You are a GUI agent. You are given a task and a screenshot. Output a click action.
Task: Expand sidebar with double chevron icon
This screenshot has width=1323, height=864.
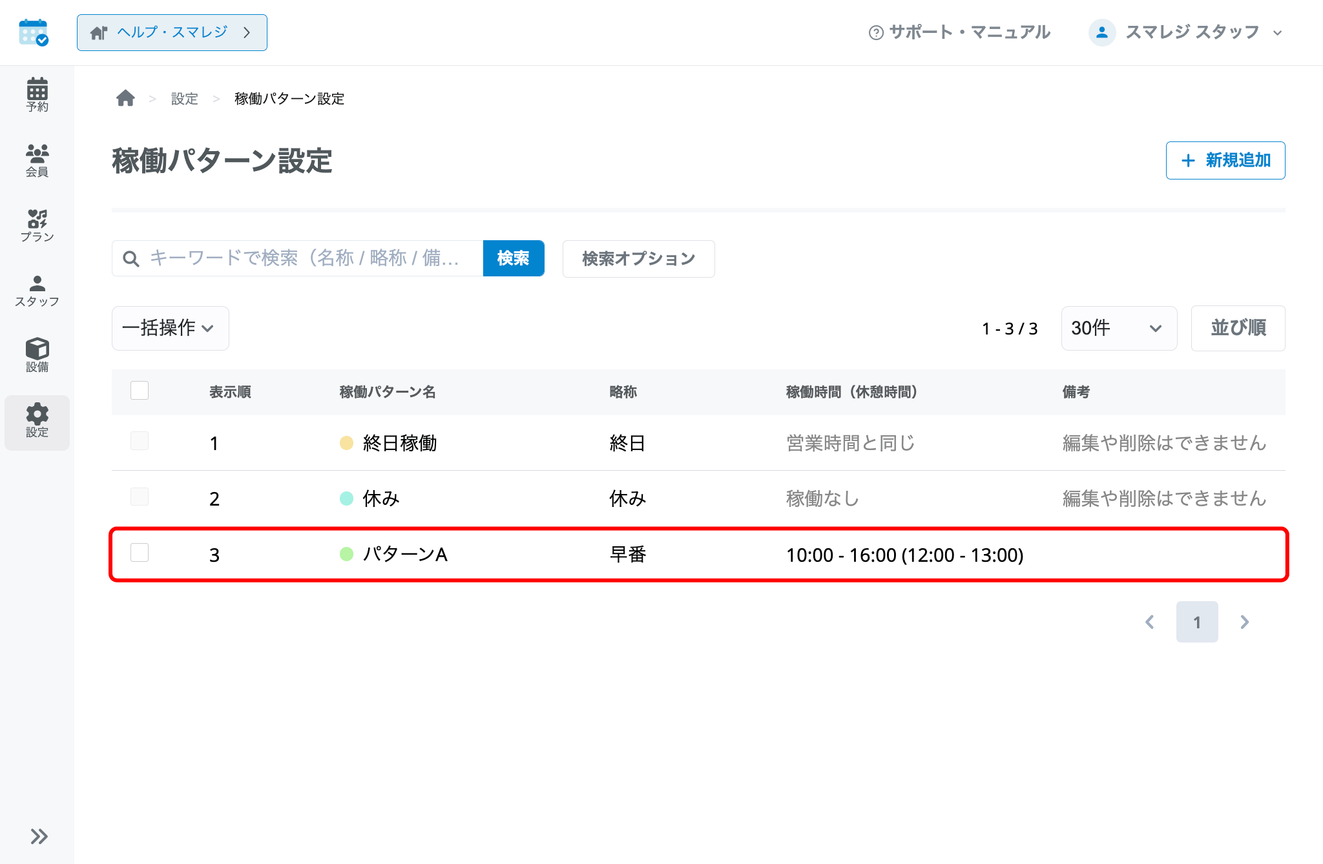(x=39, y=836)
